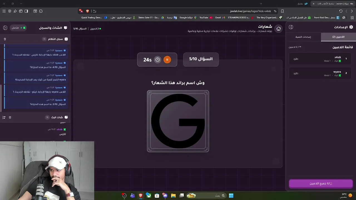Toggle the browser sidebar panel icon
This screenshot has width=356, height=200.
point(26,11)
